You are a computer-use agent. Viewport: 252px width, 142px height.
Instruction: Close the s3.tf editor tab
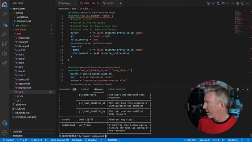click(98, 4)
